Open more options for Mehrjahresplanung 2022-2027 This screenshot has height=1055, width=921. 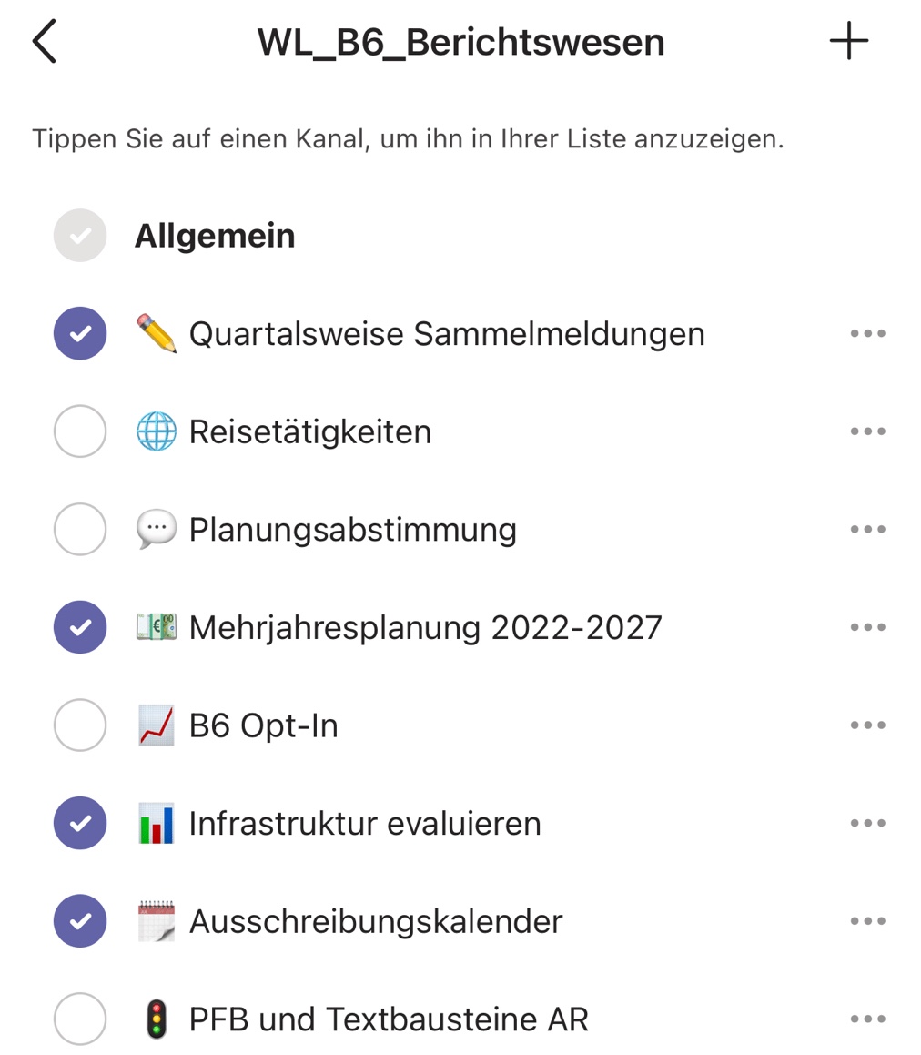pyautogui.click(x=867, y=627)
